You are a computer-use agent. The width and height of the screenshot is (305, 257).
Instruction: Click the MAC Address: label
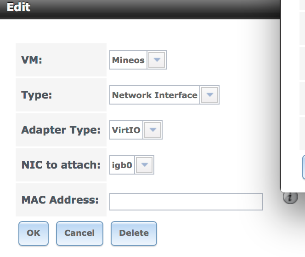click(60, 200)
